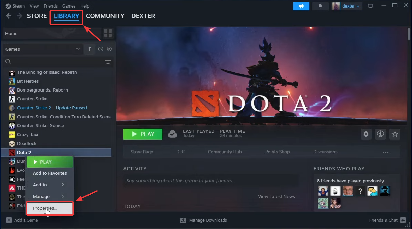This screenshot has width=412, height=229.
Task: Click the activity status text field
Action: pyautogui.click(x=211, y=181)
